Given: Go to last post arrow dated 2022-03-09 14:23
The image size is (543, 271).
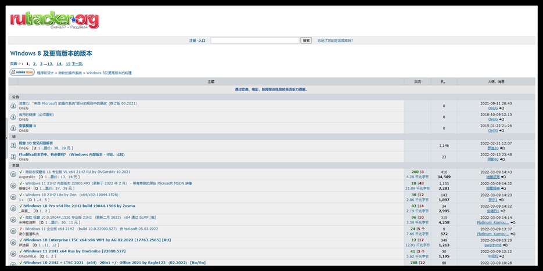Looking at the screenshot, I should 501,200.
